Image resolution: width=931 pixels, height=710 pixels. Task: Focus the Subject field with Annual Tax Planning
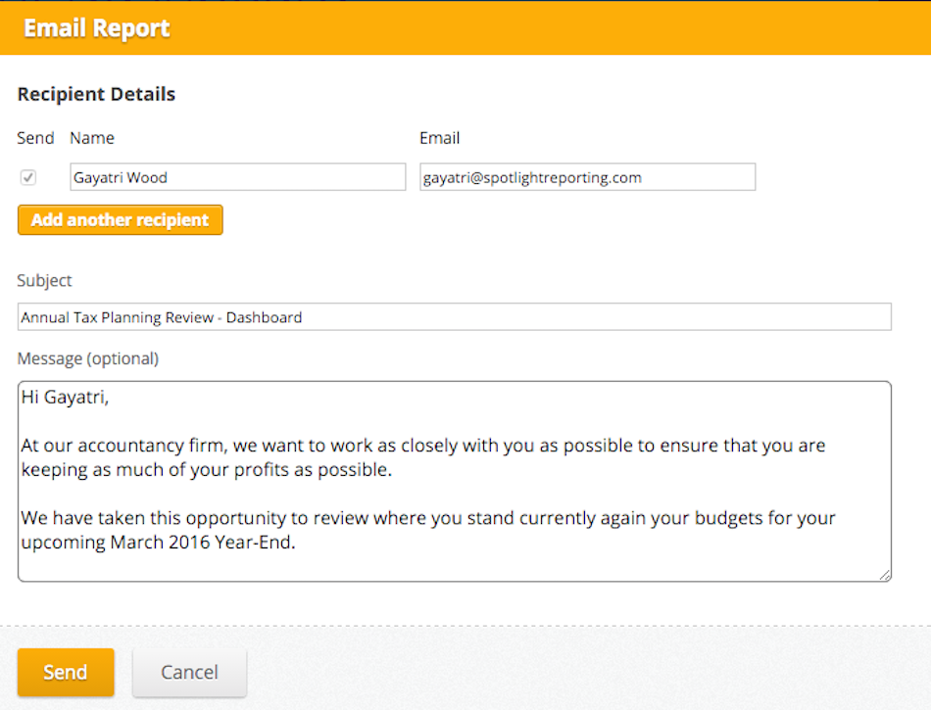(x=454, y=316)
